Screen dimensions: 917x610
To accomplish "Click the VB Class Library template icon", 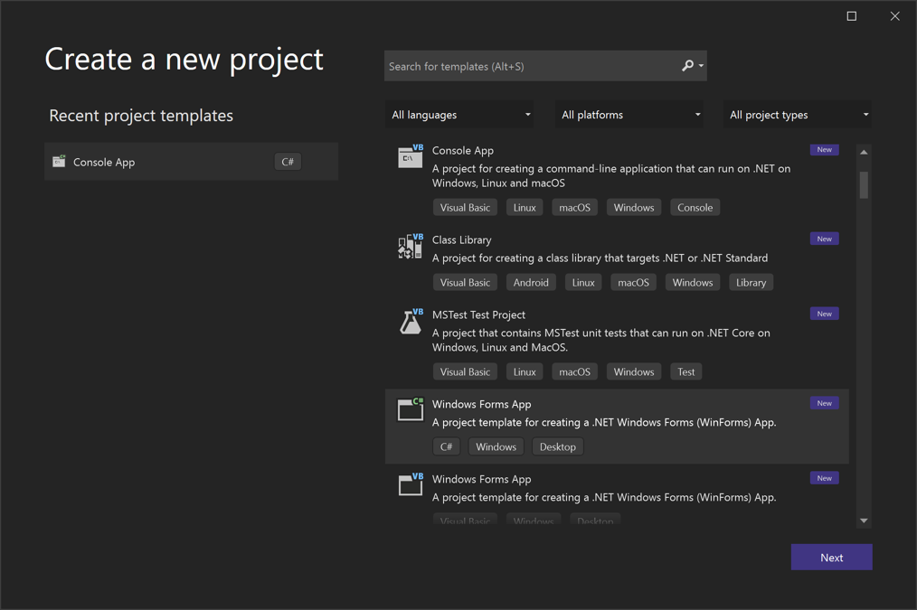I will click(x=410, y=246).
